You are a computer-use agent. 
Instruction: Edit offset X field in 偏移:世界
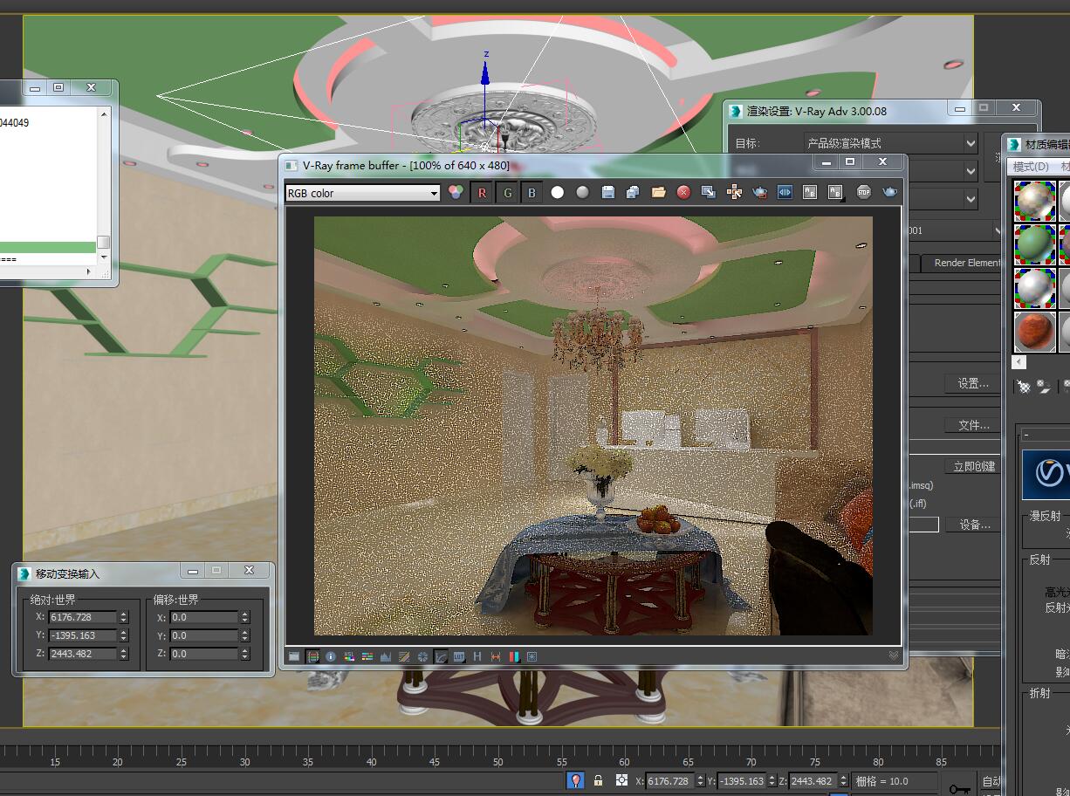pos(204,617)
